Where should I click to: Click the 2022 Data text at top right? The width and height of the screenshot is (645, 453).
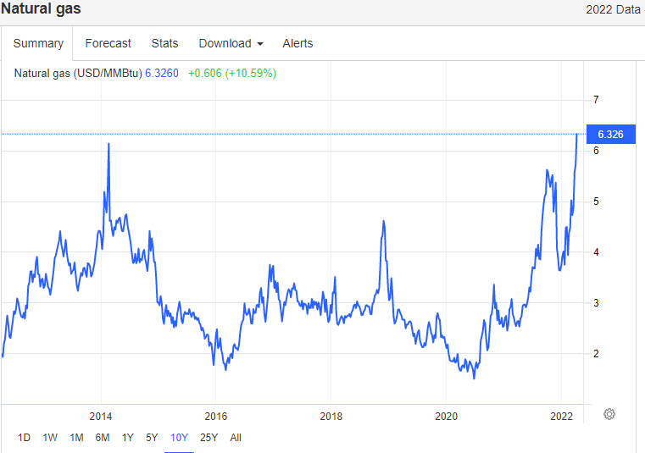pyautogui.click(x=613, y=9)
